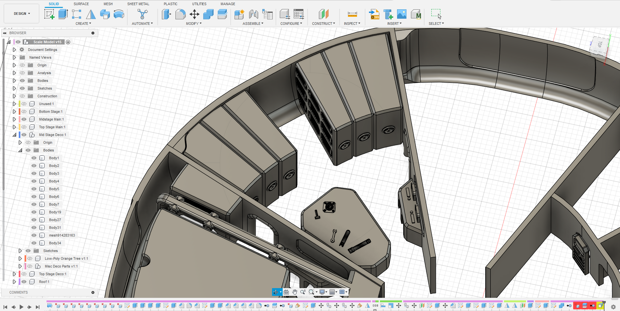Activate the Zoom magnifier tool
This screenshot has width=620, height=311.
pyautogui.click(x=303, y=292)
